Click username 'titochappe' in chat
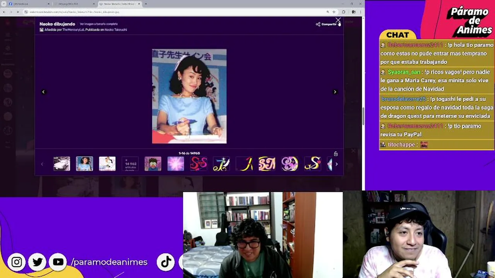The height and width of the screenshot is (278, 495). click(401, 145)
